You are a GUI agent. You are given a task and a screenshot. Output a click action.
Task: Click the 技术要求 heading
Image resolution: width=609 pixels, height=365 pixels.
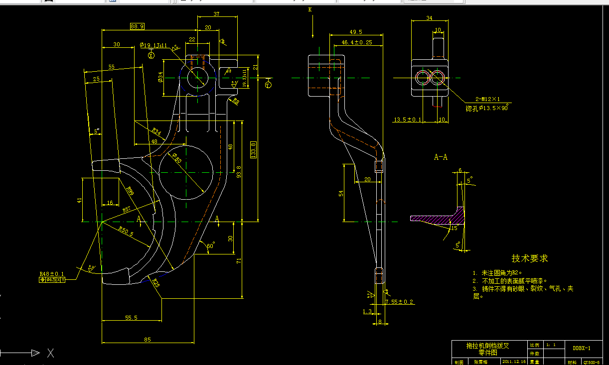530,258
